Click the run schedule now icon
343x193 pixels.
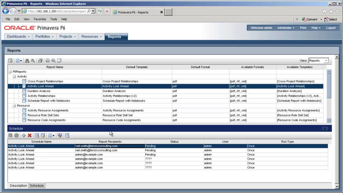point(43,135)
